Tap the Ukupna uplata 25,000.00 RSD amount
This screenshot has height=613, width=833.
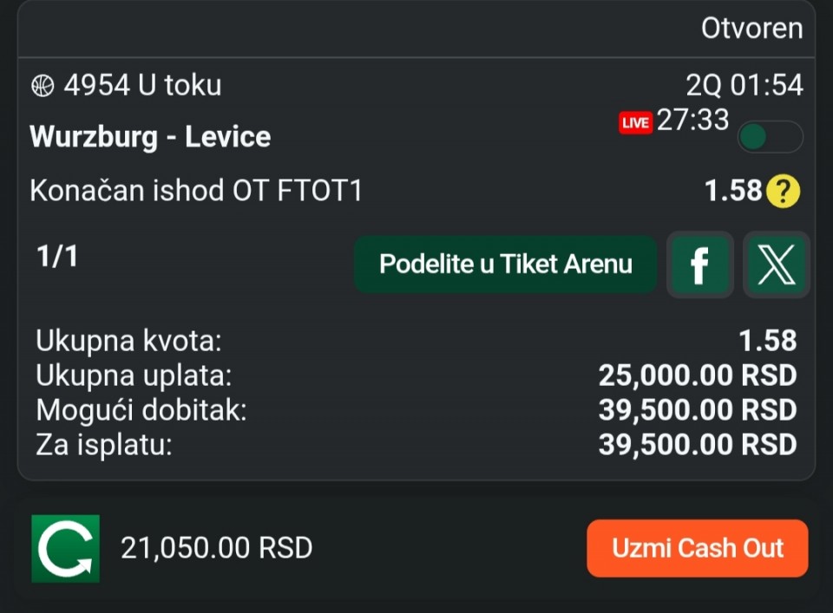(x=697, y=375)
